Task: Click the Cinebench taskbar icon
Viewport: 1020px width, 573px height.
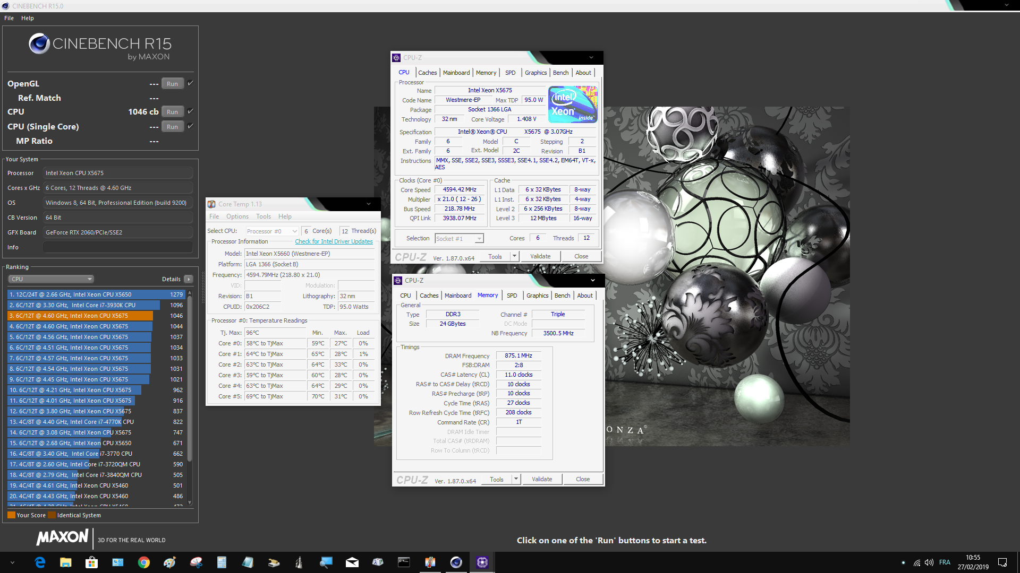Action: coord(456,562)
